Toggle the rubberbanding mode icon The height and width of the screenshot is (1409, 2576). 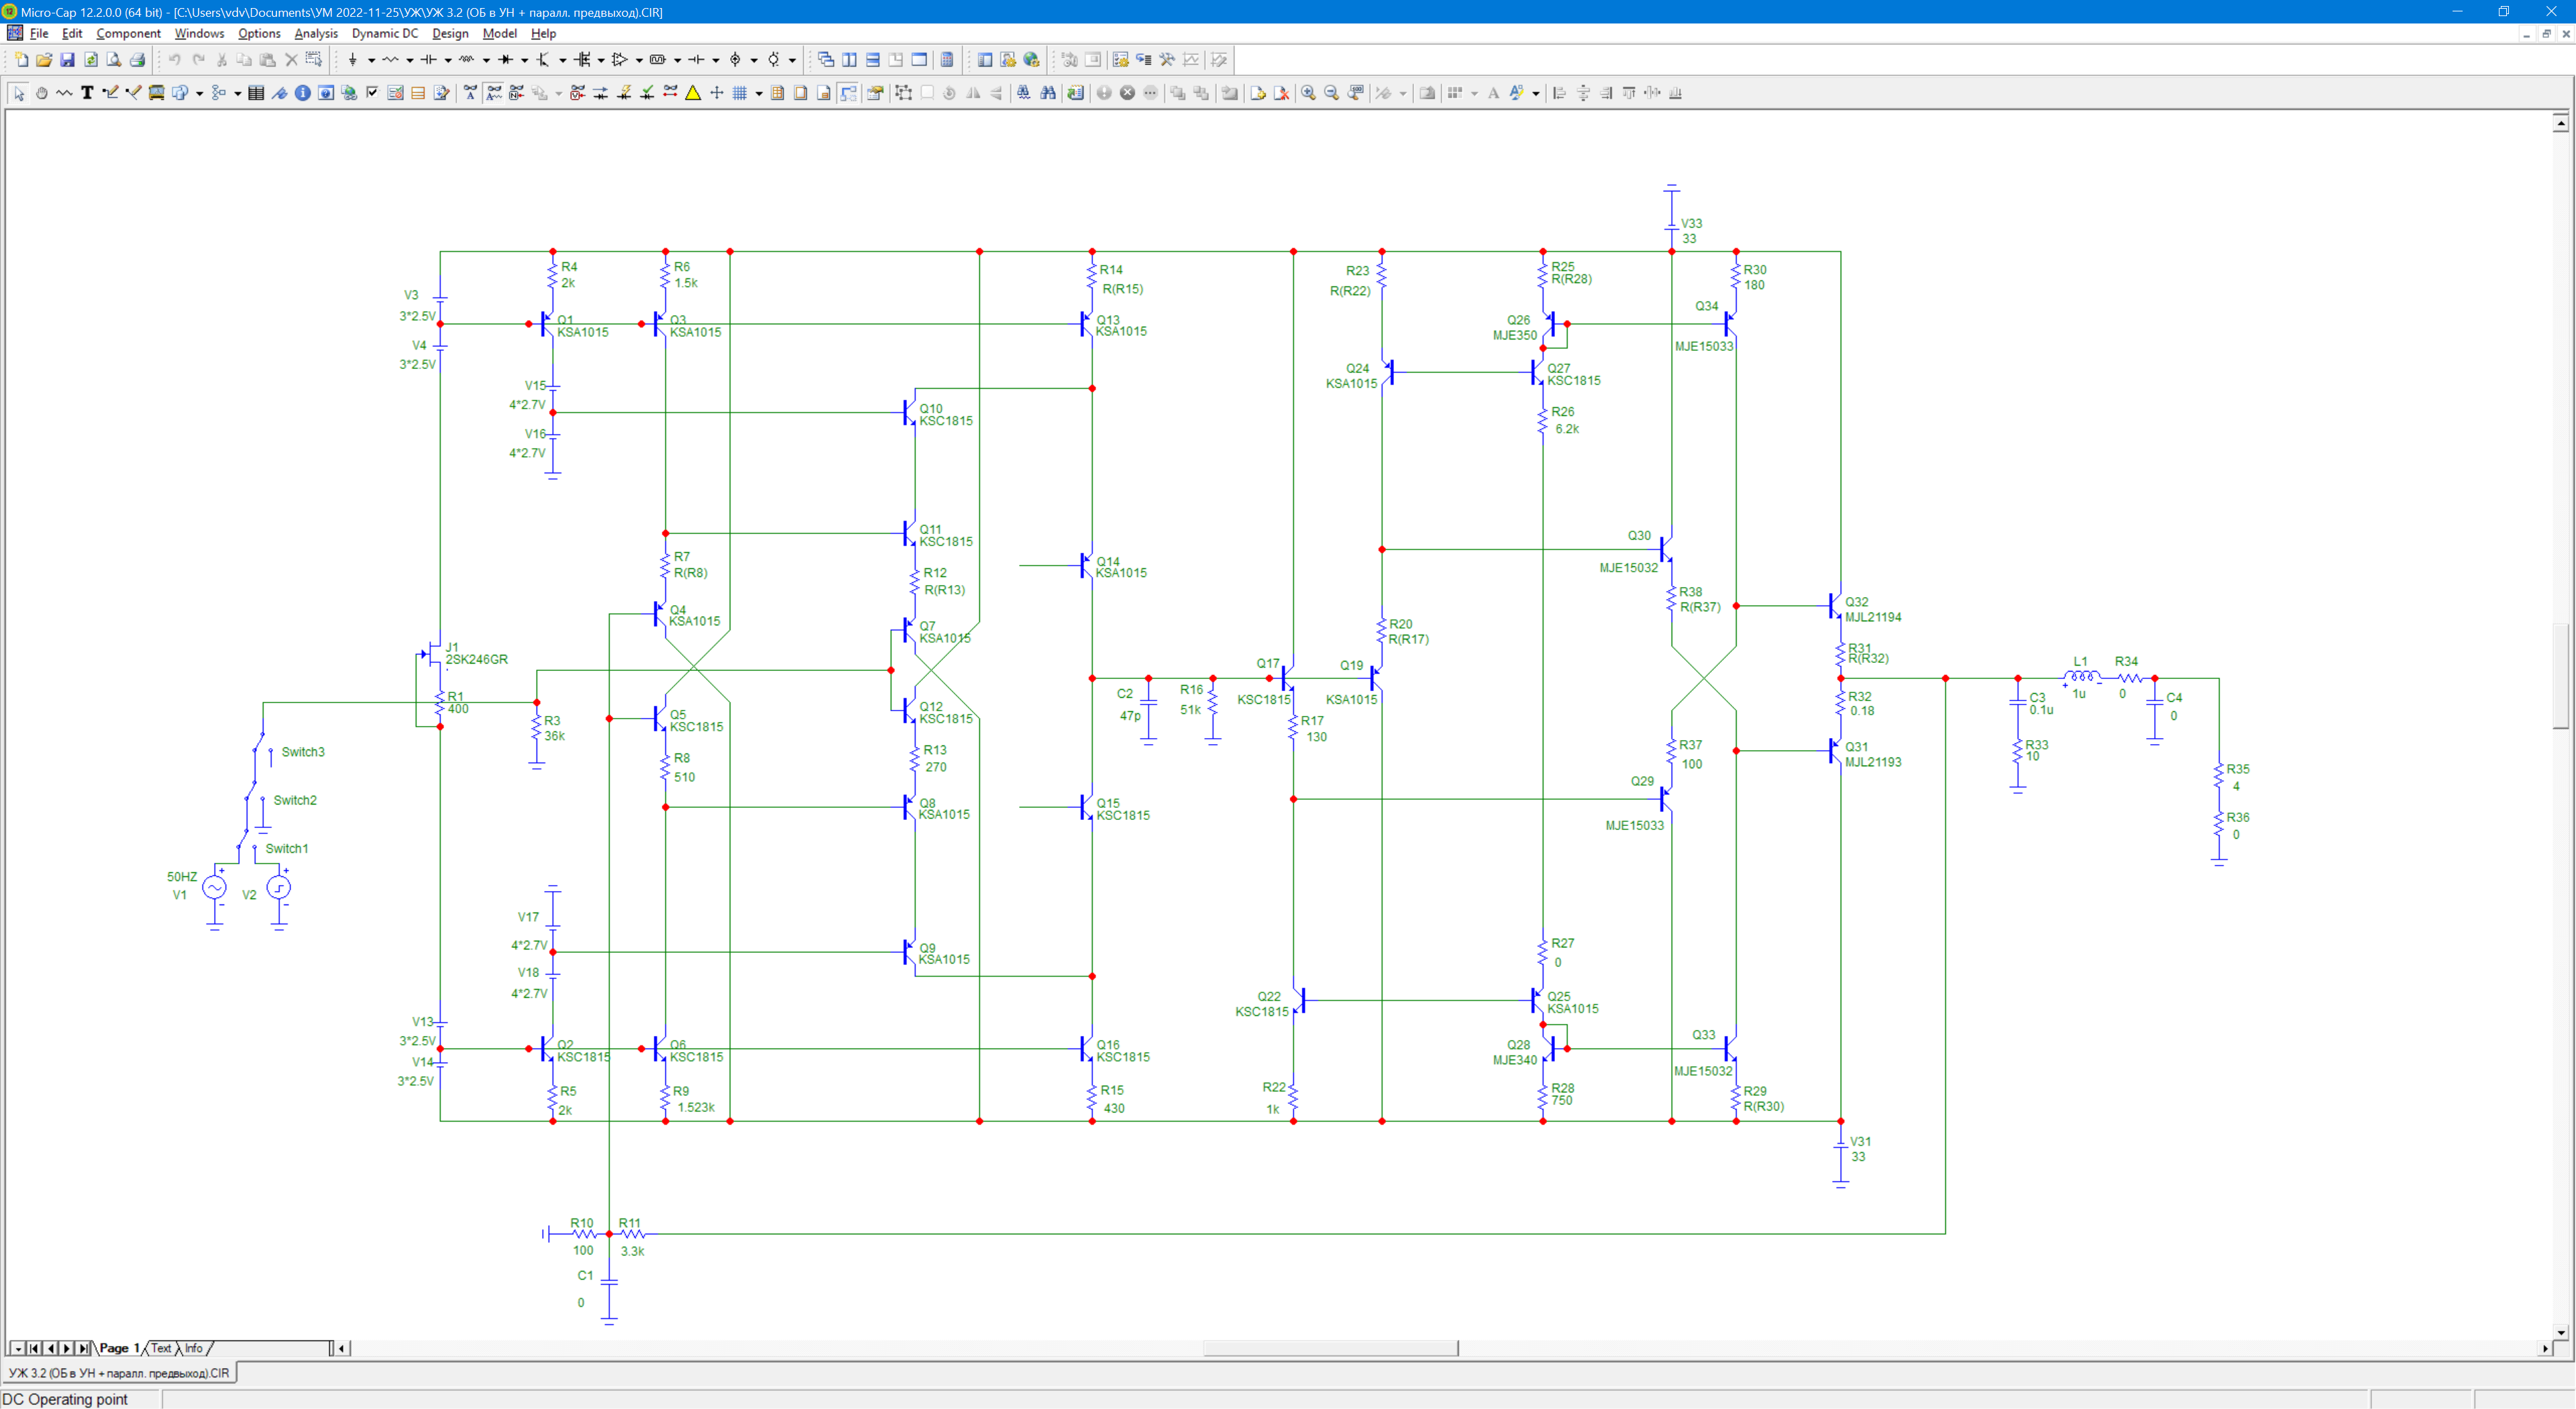(848, 93)
